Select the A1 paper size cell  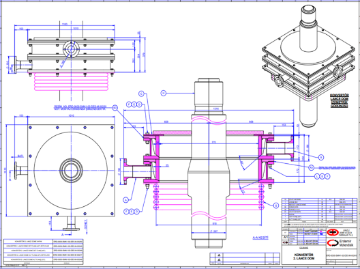click(x=286, y=237)
